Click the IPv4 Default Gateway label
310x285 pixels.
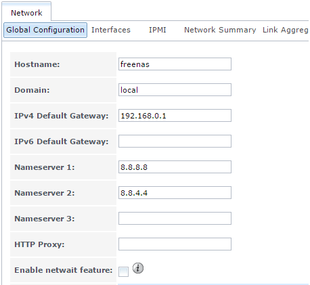point(62,116)
